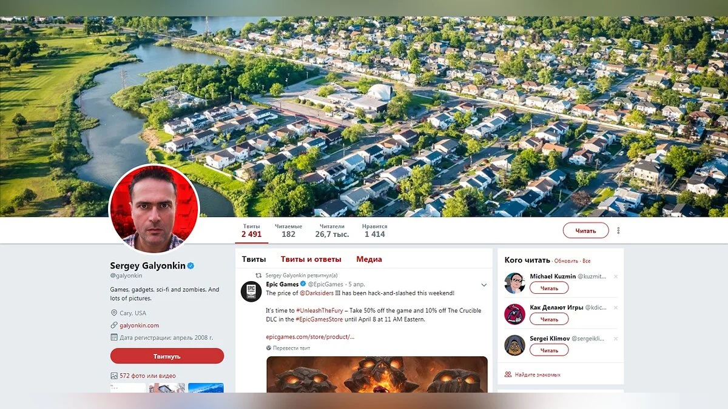Open the galyonkin.com website link
The image size is (728, 409).
click(x=139, y=325)
